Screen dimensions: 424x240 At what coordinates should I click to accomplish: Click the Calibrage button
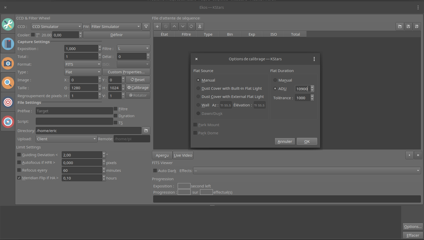[138, 88]
